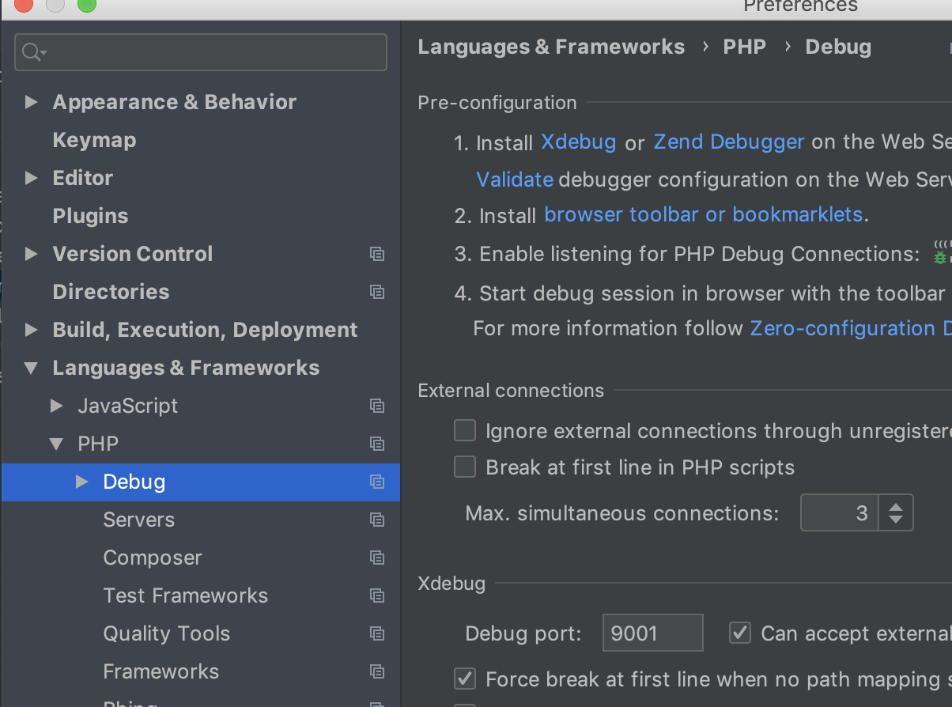Click the settings search input field
Screen dimensions: 952x707
pyautogui.click(x=201, y=52)
